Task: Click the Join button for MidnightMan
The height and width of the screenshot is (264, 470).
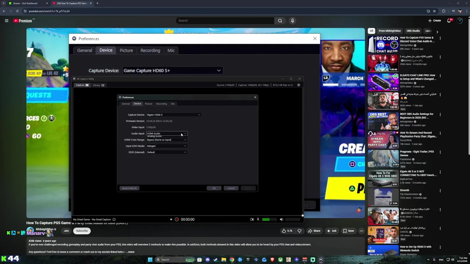Action: click(66, 231)
